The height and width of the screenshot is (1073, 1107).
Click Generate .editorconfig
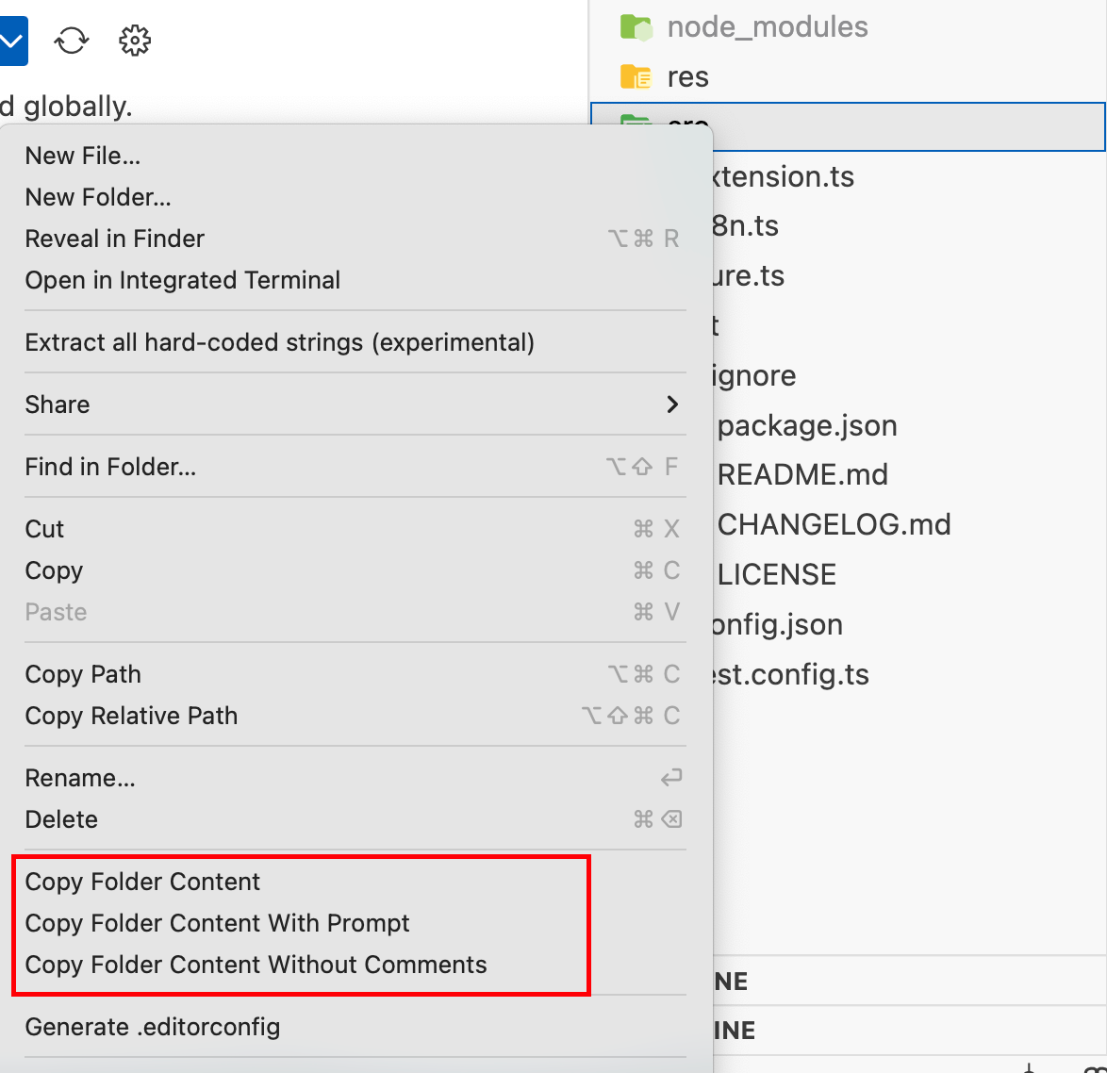[x=152, y=1027]
